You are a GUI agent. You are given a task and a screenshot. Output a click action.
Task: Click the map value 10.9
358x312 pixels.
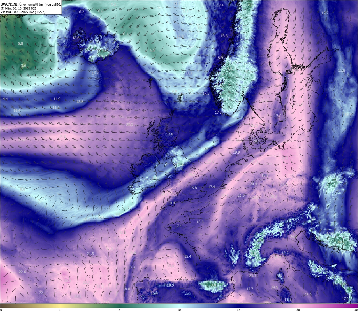pyautogui.click(x=154, y=294)
